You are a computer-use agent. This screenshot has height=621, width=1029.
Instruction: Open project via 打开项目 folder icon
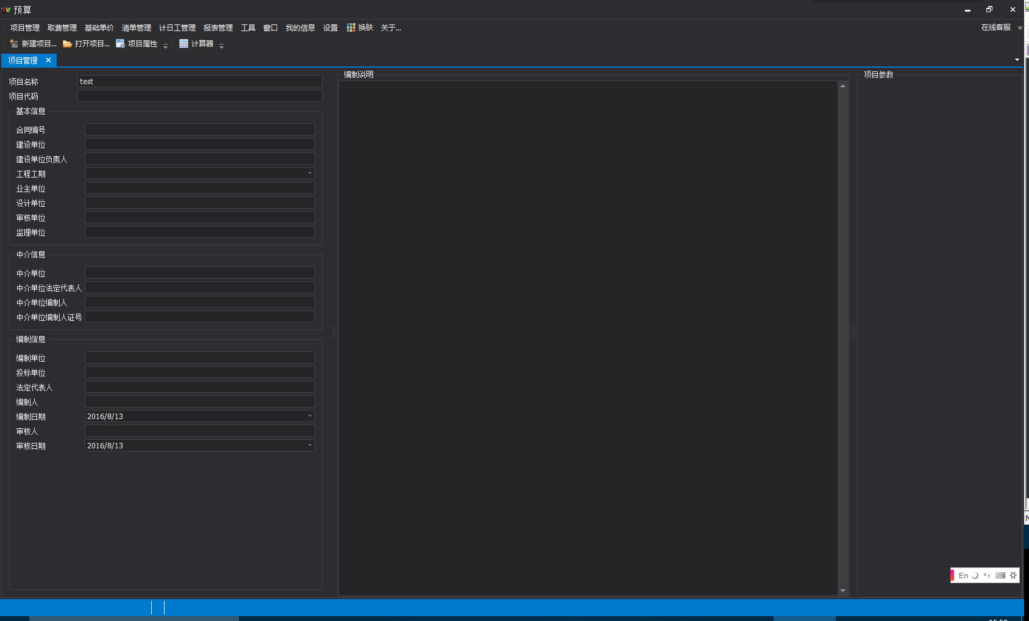(68, 44)
